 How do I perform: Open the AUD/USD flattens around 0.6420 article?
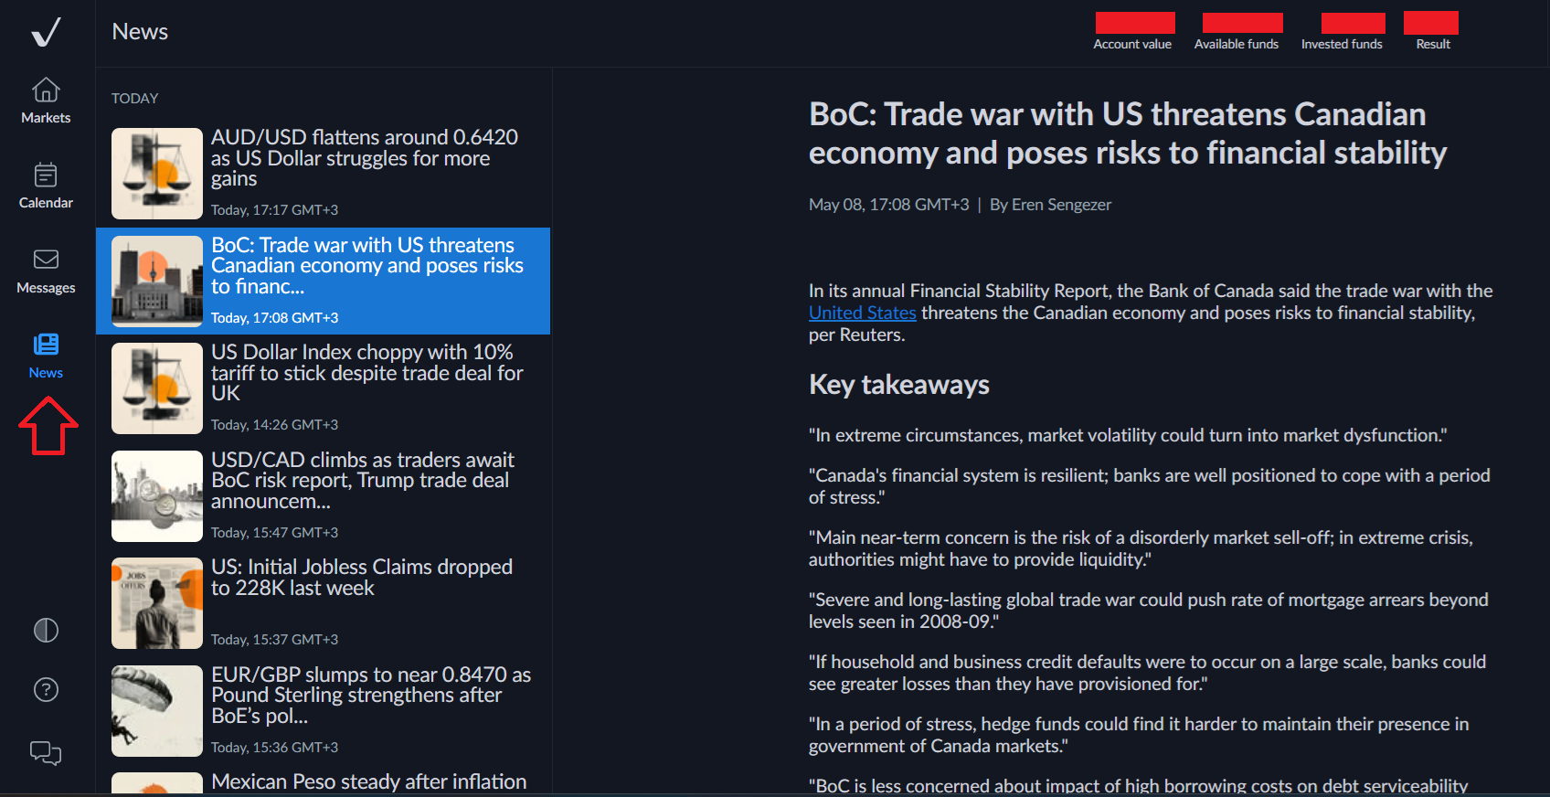point(365,157)
